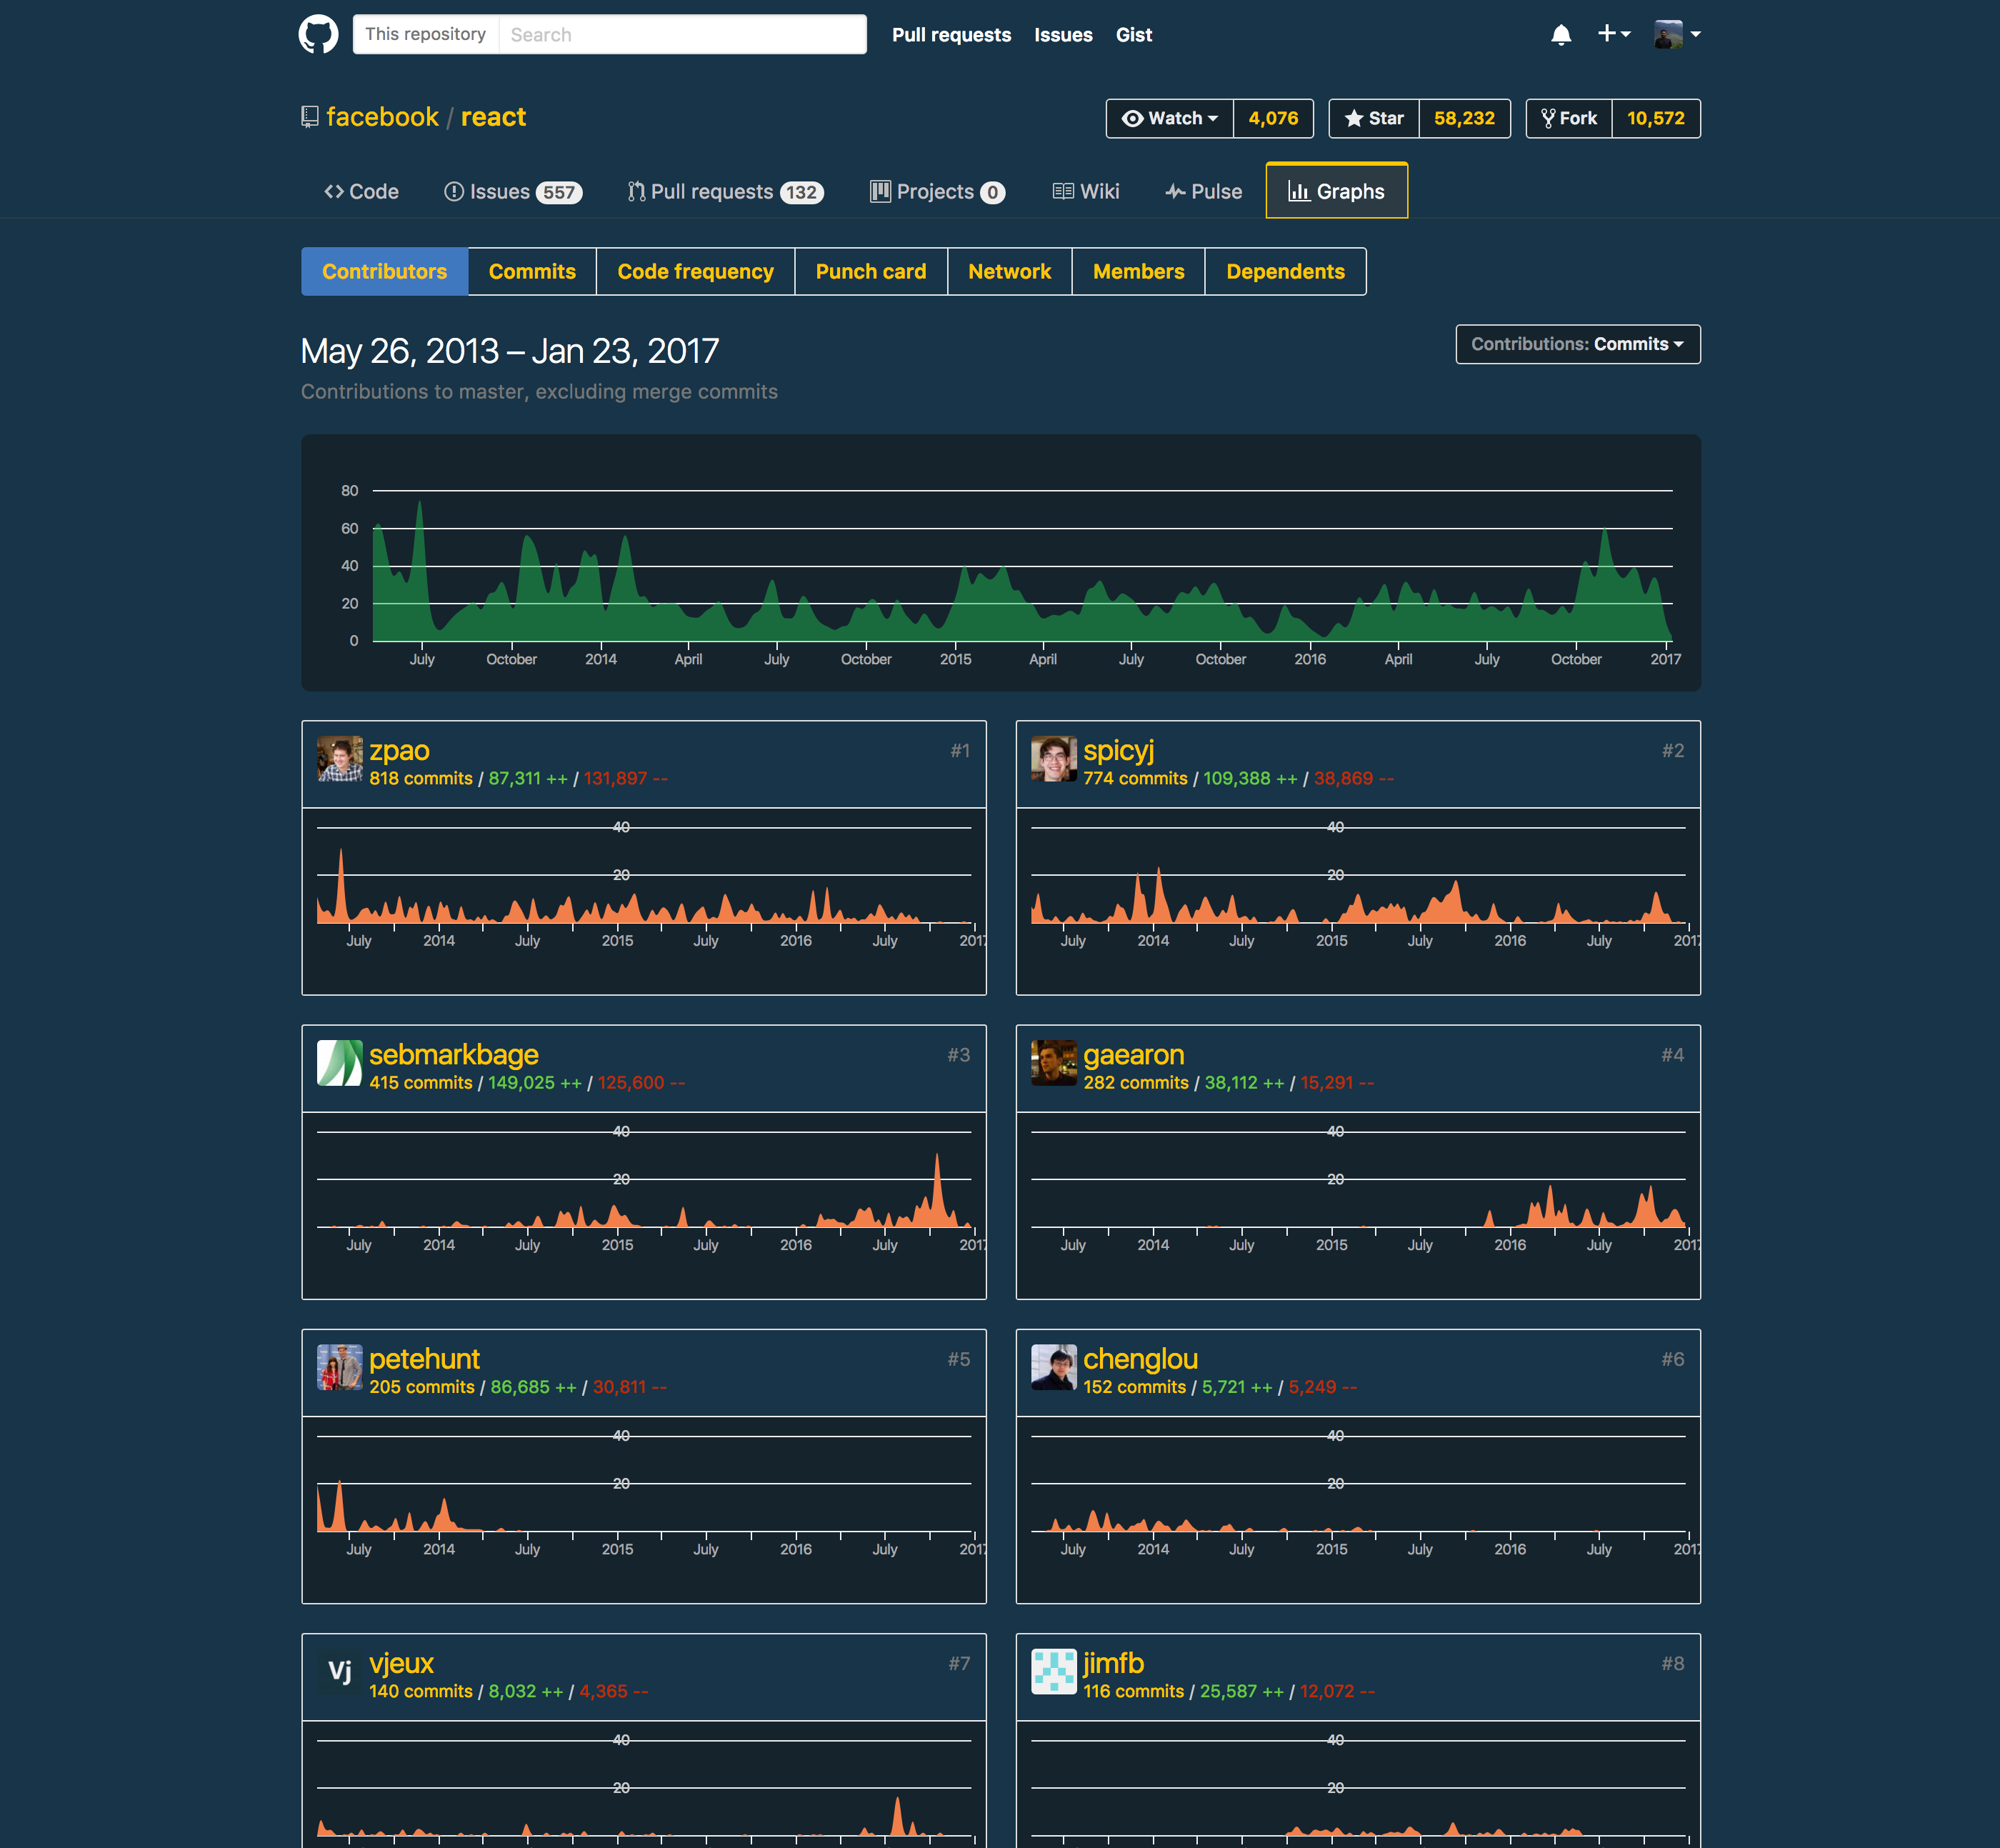Screen dimensions: 2000x1848
Task: View sebmarkbage's 415 commits
Action: [421, 1082]
